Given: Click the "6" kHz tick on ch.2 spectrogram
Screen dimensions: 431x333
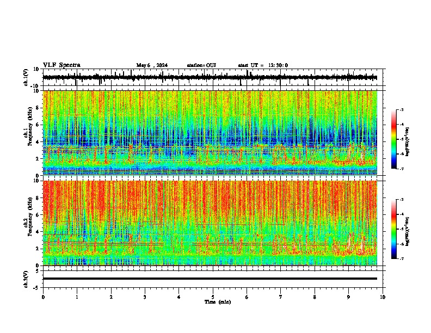Looking at the screenshot, I should 38,215.
